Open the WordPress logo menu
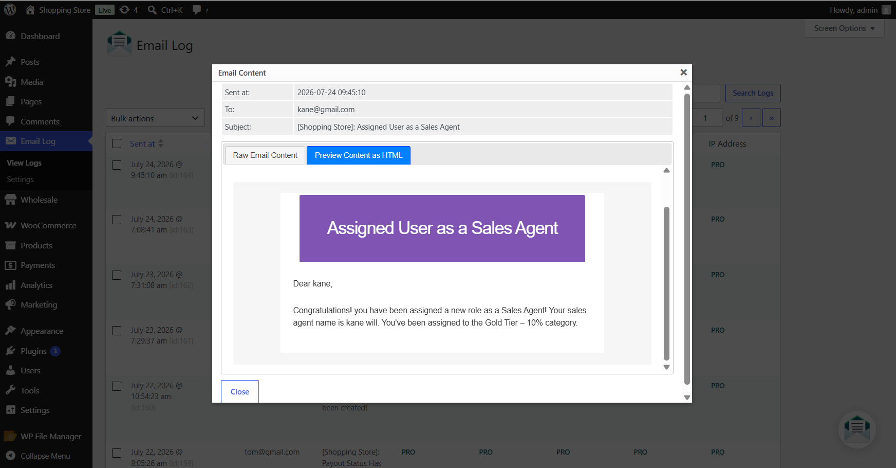Viewport: 896px width, 468px height. [10, 10]
